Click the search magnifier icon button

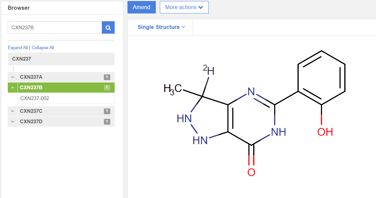(x=108, y=28)
